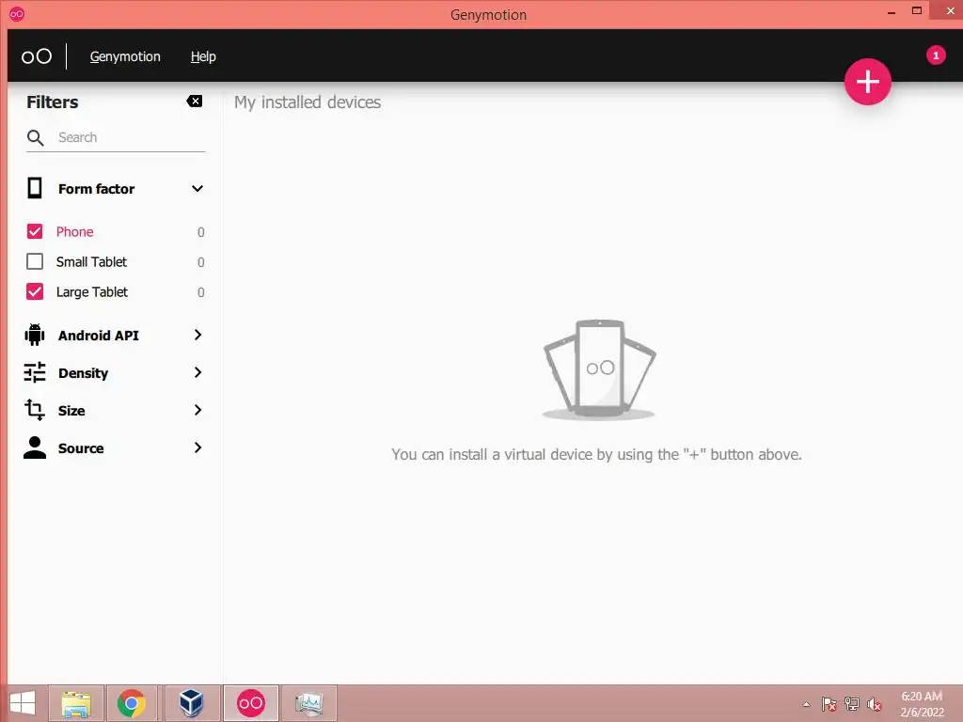Click the Android API label
963x722 pixels.
pos(98,336)
